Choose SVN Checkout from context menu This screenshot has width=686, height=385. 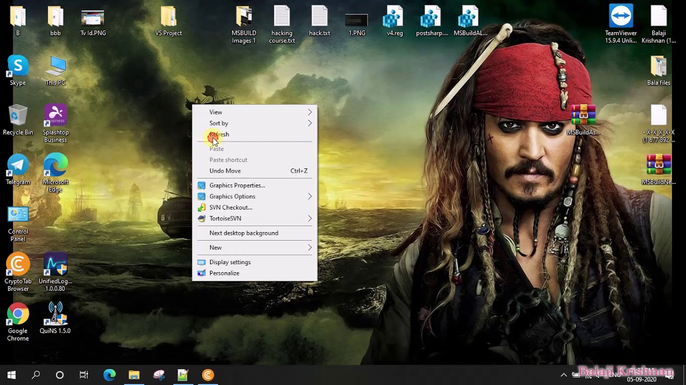coord(255,207)
